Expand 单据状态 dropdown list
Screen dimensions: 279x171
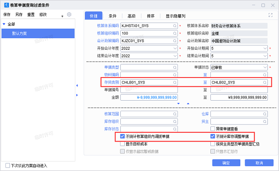[264, 67]
